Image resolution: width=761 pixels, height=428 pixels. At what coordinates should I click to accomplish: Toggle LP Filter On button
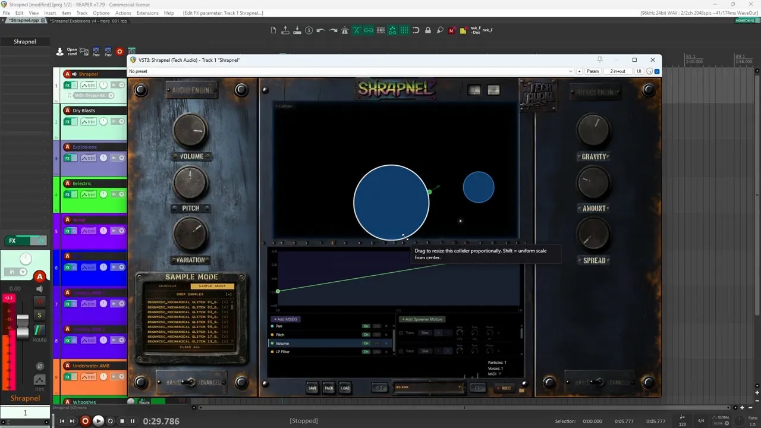(366, 352)
